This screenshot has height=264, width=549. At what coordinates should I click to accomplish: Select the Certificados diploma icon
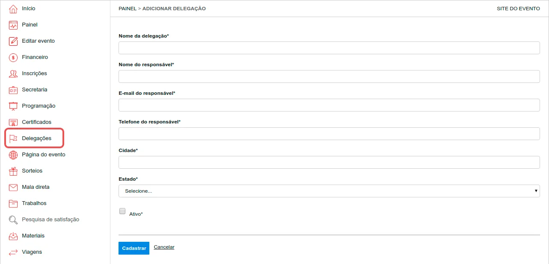(13, 122)
